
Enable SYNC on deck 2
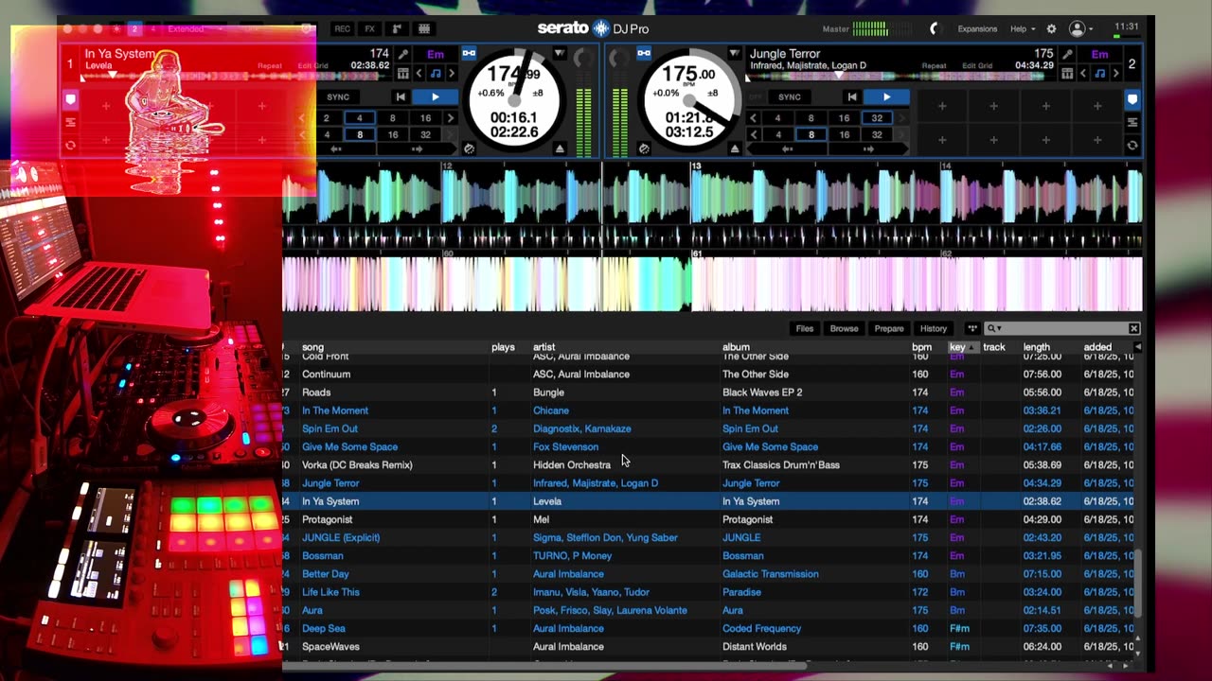pyautogui.click(x=789, y=96)
